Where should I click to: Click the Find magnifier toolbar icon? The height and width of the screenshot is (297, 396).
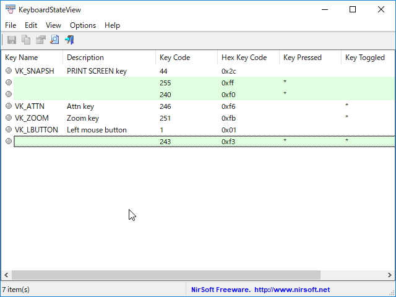(54, 40)
